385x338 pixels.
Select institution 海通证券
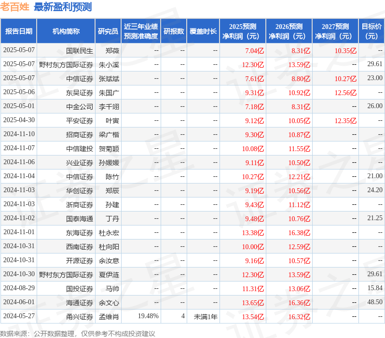80,303
